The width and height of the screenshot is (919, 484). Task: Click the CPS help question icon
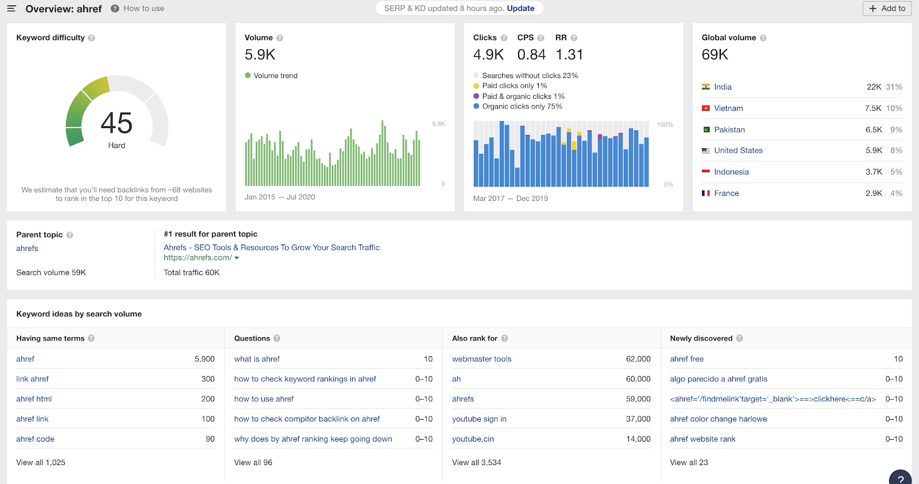click(540, 38)
